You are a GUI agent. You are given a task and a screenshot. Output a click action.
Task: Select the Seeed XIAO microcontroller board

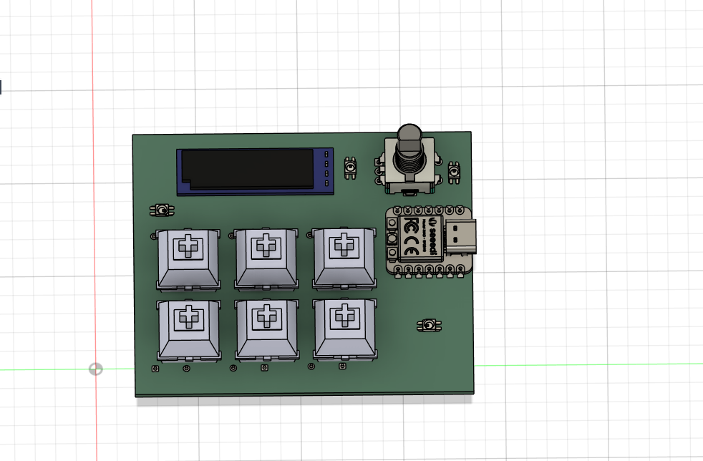pos(429,241)
